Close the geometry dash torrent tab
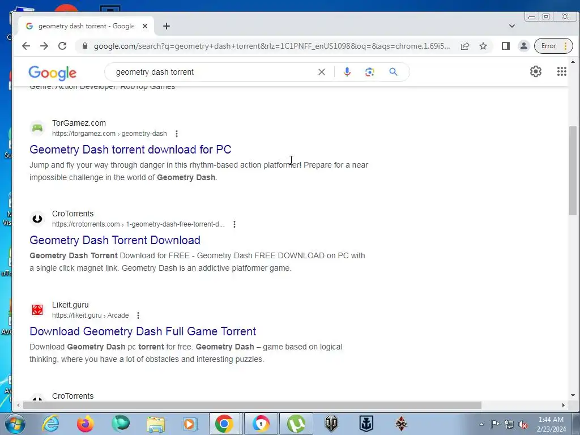 (145, 26)
